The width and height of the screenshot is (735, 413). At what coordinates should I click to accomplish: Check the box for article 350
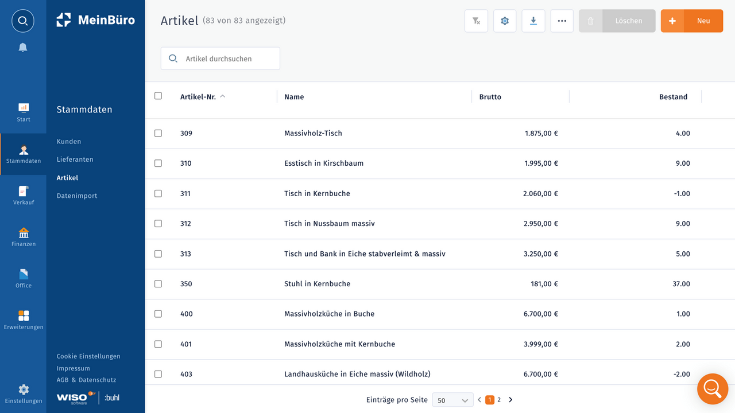tap(158, 283)
